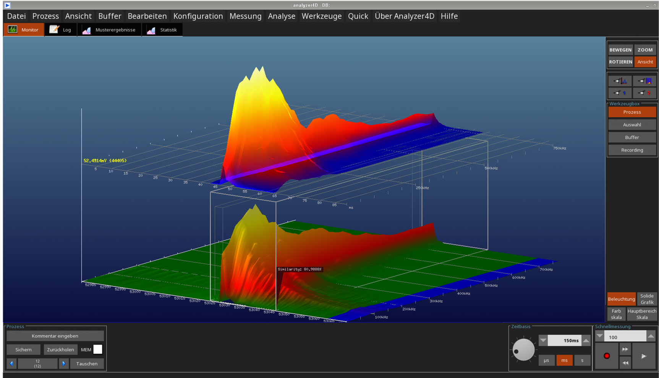Click the fast-forward double arrow button
This screenshot has height=378, width=659.
pos(625,349)
